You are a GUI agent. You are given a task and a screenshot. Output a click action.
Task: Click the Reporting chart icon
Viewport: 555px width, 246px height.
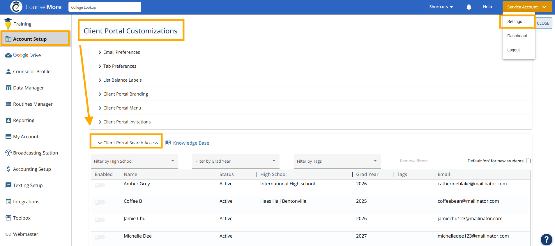point(8,120)
